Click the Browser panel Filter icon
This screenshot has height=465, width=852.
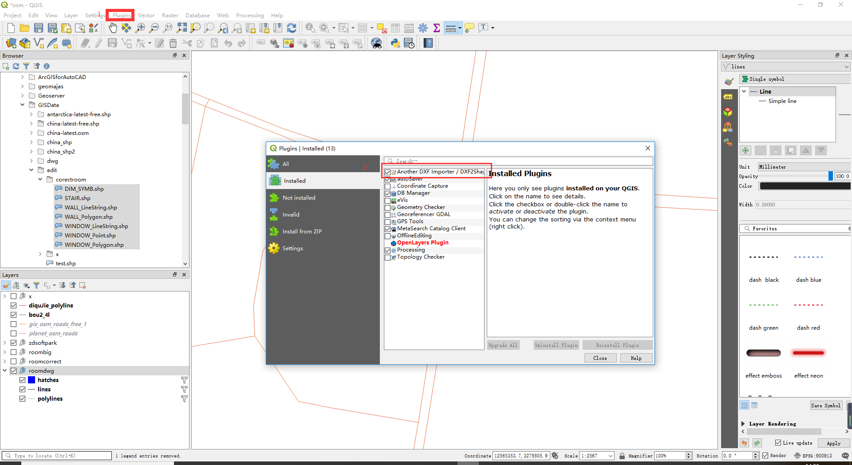tap(26, 66)
